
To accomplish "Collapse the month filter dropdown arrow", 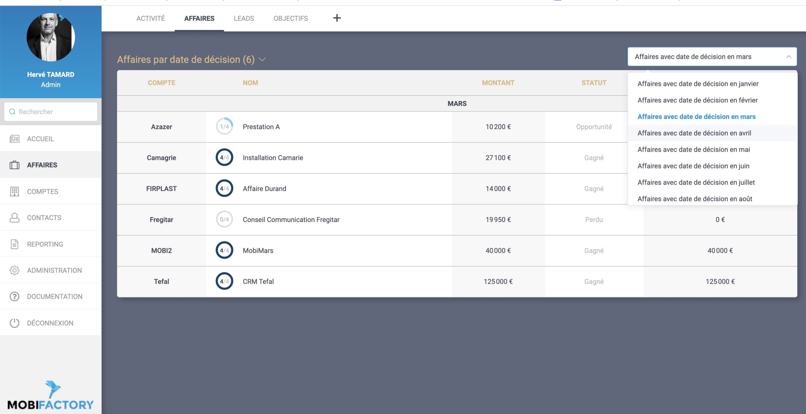I will click(x=789, y=57).
